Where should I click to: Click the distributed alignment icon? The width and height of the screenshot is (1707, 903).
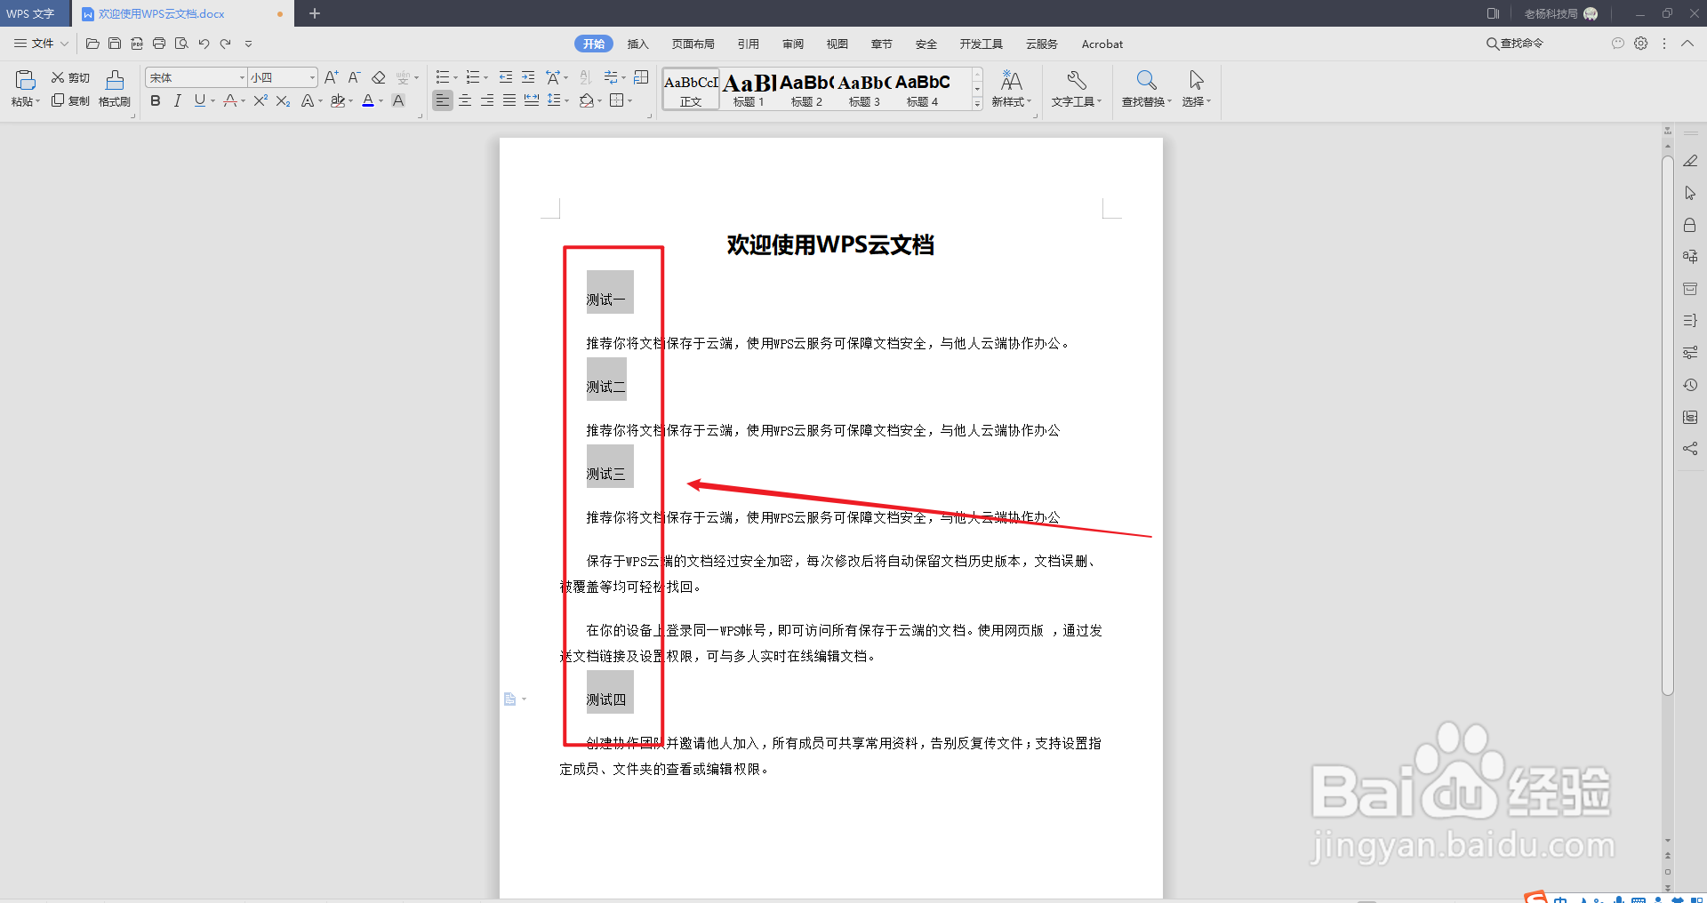pyautogui.click(x=532, y=101)
